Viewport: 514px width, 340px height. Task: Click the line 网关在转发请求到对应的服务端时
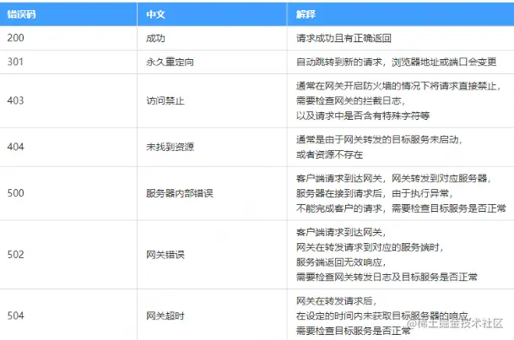point(370,247)
